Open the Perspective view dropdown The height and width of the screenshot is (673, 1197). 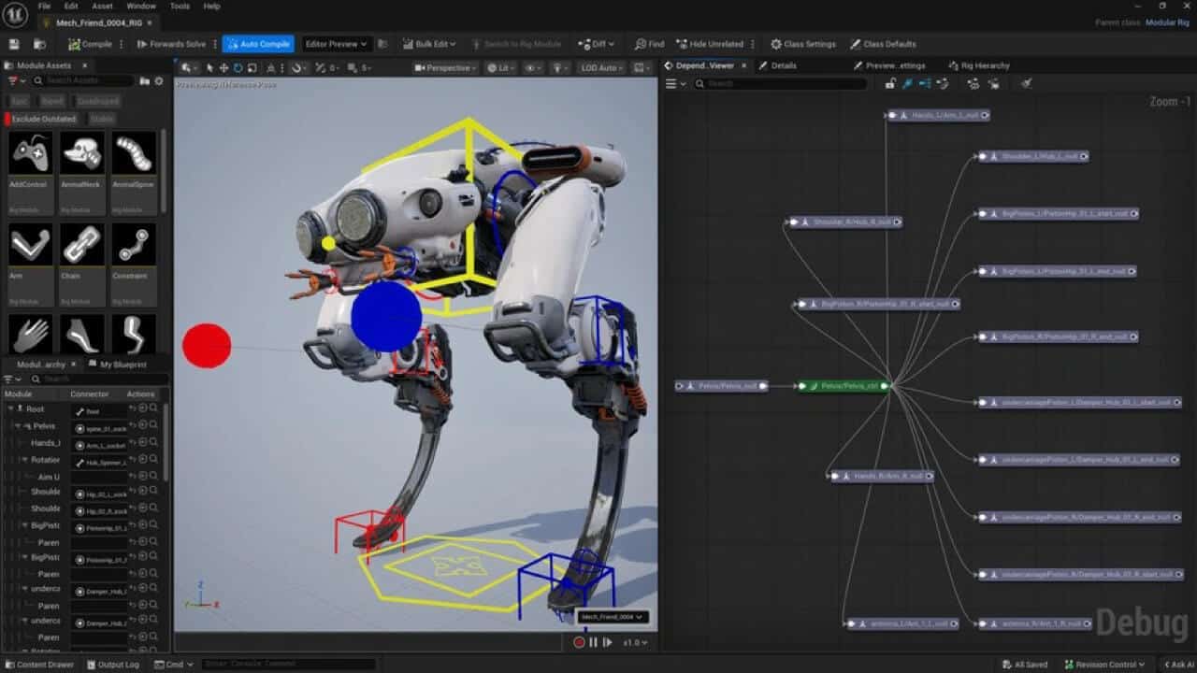point(445,67)
